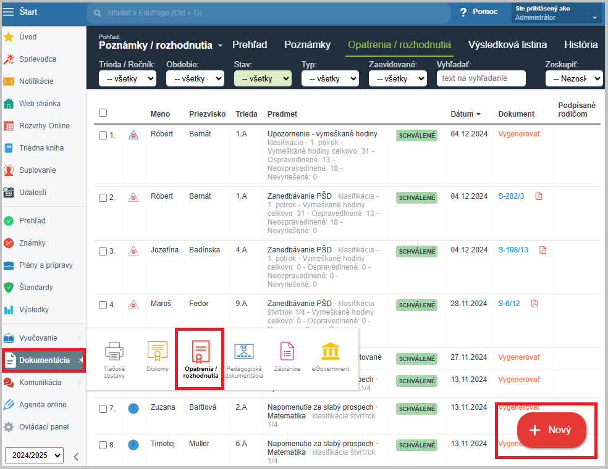Screen dimensions: 608x469
Task: Select eGovernment building icon
Action: click(x=331, y=351)
